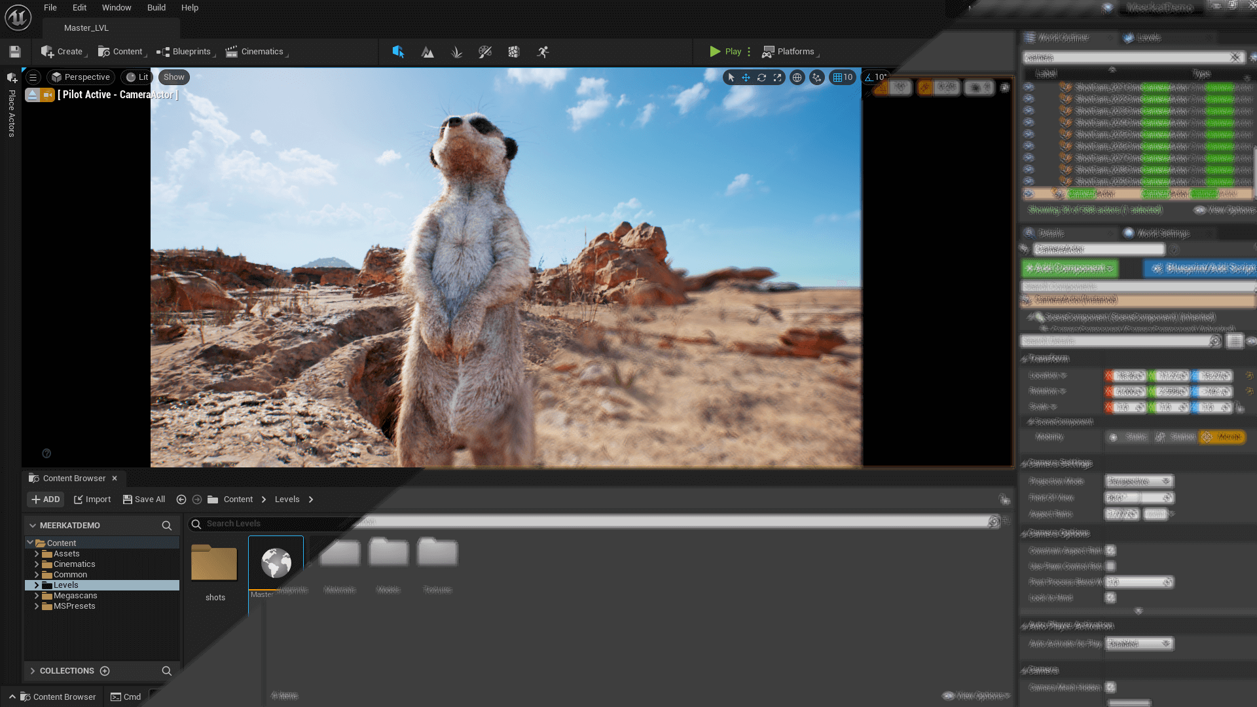This screenshot has width=1257, height=707.
Task: Open the Blueprints toolbar icon
Action: point(187,51)
